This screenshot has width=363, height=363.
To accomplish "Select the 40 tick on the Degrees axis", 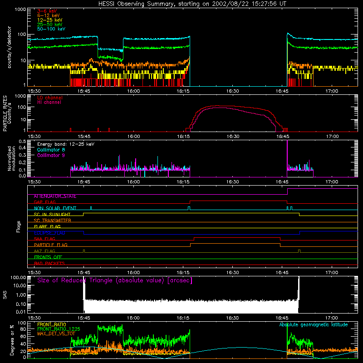I will click(x=23, y=344).
